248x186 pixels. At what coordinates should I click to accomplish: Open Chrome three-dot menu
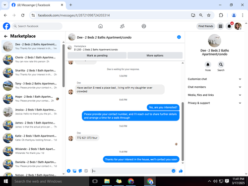[243, 15]
